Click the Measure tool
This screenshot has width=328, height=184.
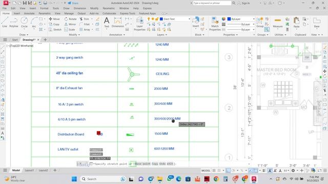click(278, 22)
